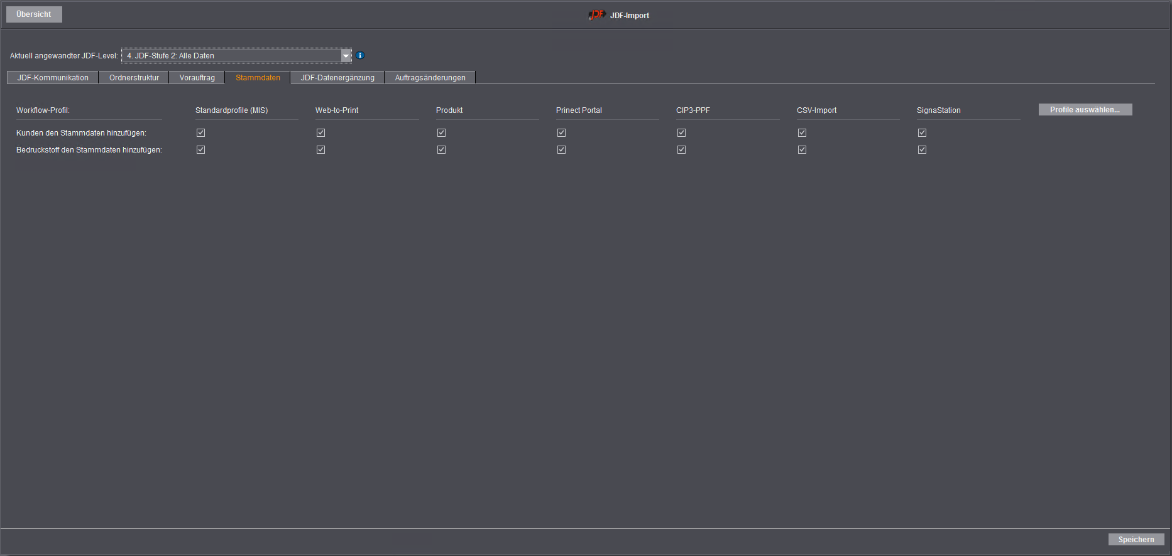Disable Kunden hinzufügen for Prinect Portal
The image size is (1172, 556).
[x=562, y=133]
